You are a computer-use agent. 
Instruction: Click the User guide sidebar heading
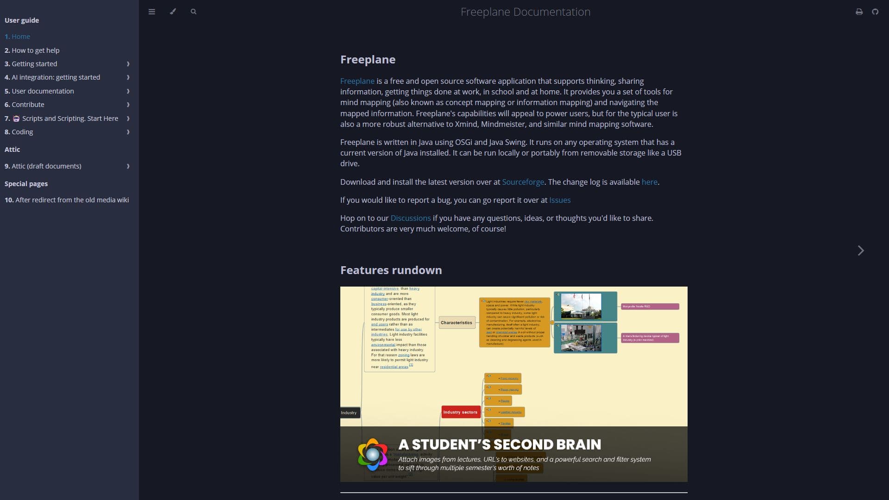(22, 20)
